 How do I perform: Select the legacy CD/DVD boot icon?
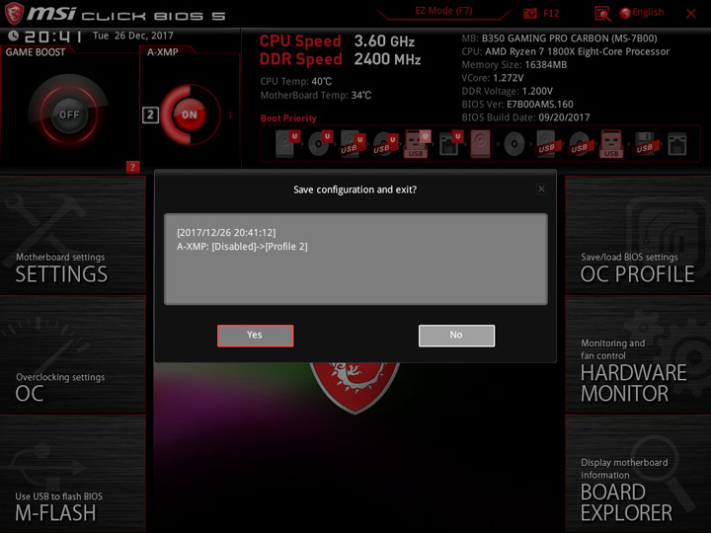tap(514, 144)
